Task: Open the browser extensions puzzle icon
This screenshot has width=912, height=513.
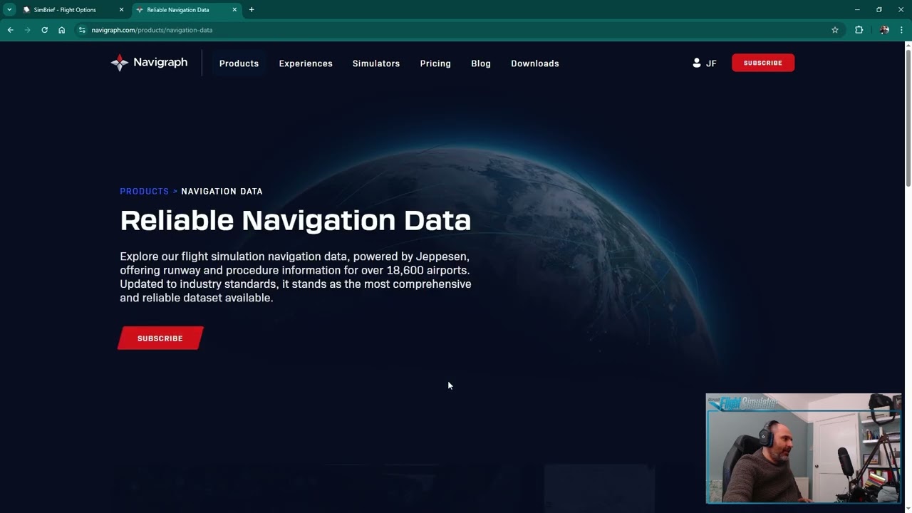Action: [x=859, y=30]
